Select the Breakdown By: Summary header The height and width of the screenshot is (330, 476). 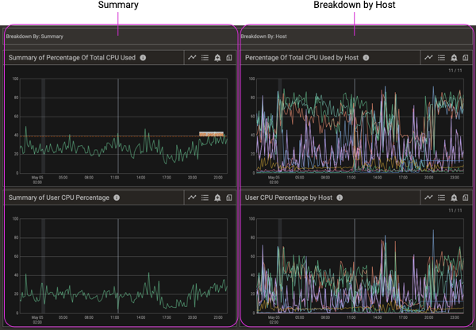click(x=35, y=36)
